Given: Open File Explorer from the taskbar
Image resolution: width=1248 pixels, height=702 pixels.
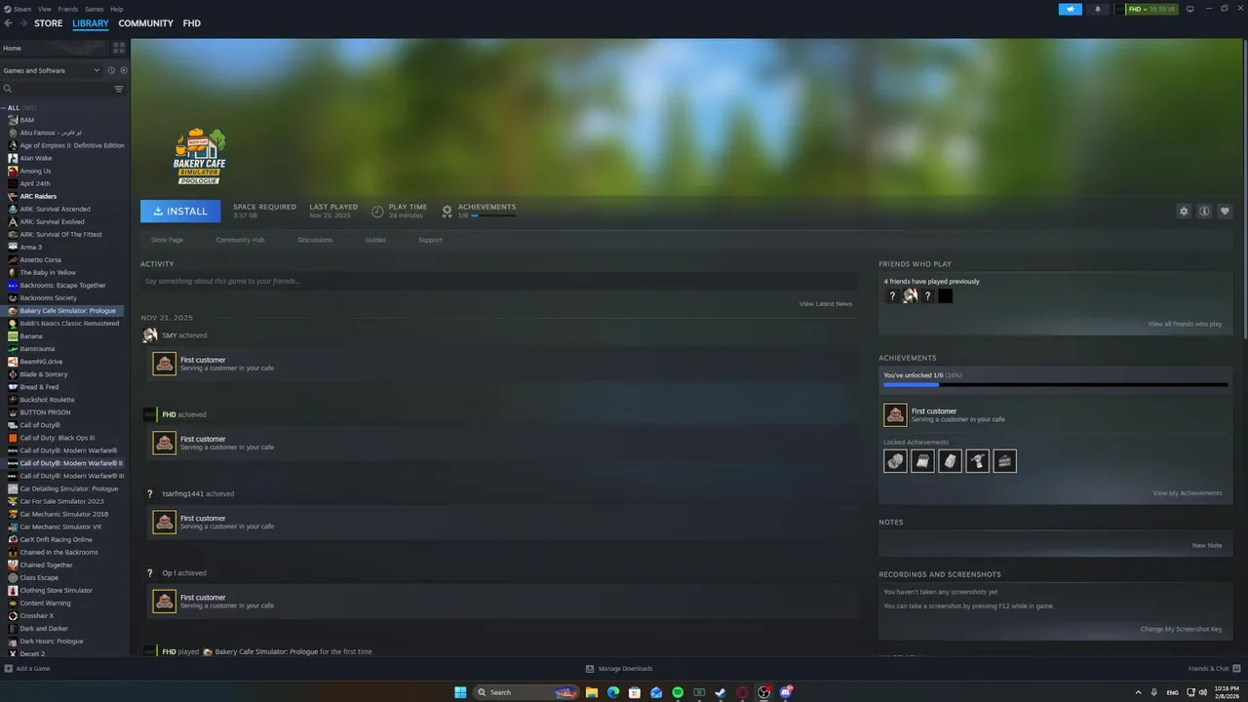Looking at the screenshot, I should 592,692.
